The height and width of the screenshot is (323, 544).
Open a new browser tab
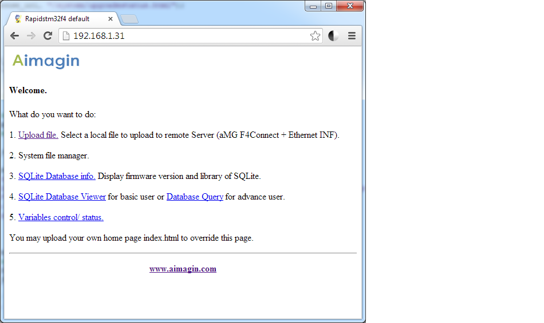(x=130, y=19)
